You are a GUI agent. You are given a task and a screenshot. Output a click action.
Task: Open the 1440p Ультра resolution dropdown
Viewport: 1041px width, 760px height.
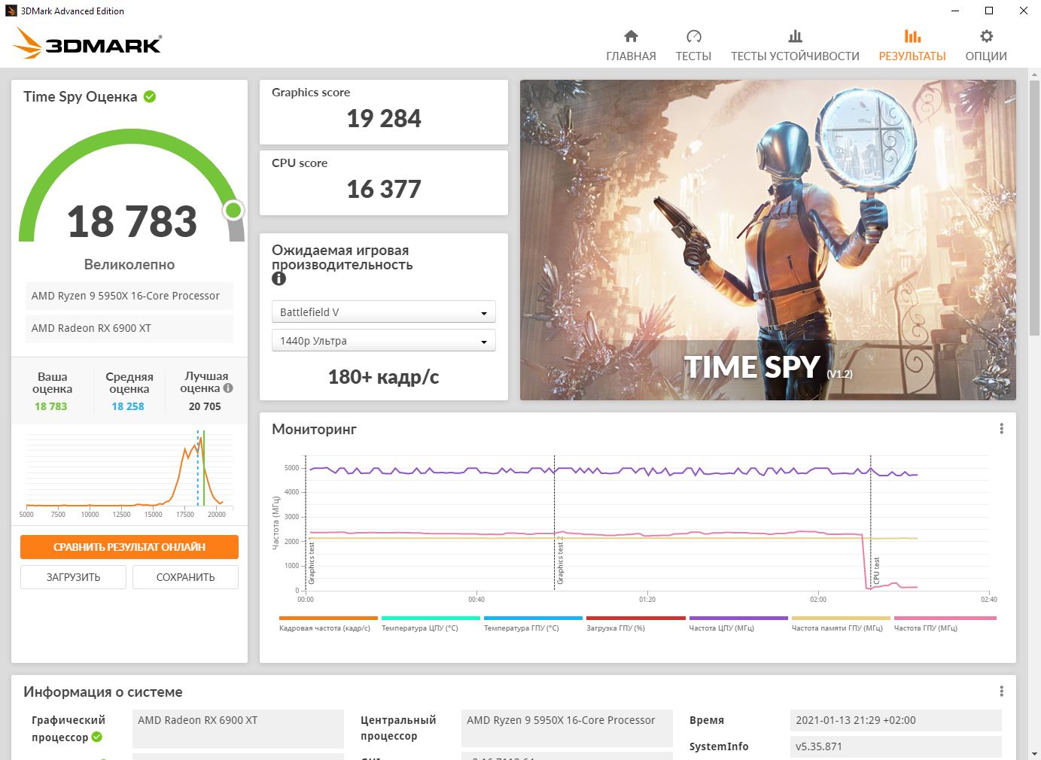pos(384,341)
